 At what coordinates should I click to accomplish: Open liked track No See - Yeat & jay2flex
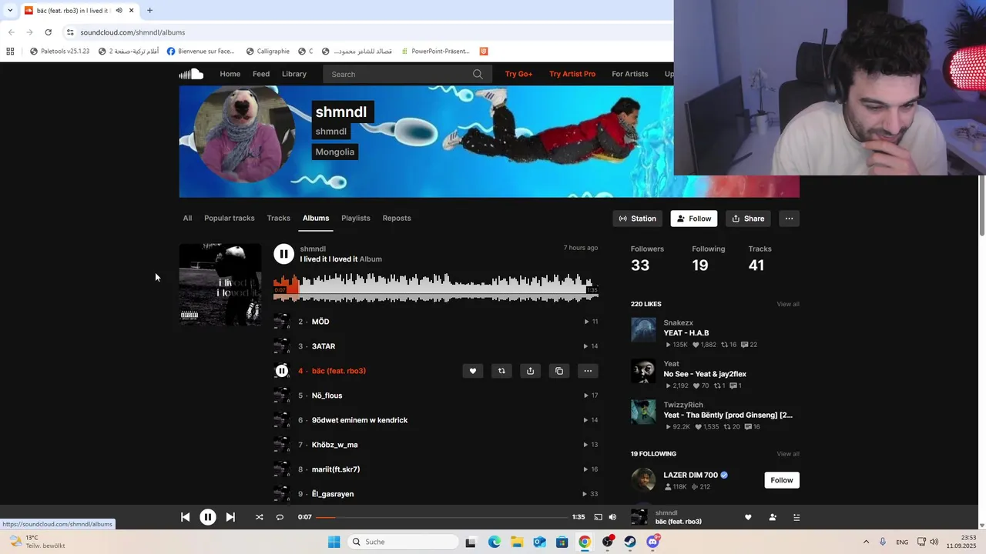[705, 374]
